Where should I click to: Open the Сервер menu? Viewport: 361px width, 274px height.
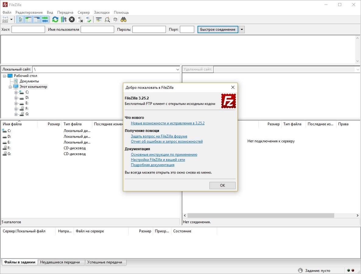(x=84, y=12)
